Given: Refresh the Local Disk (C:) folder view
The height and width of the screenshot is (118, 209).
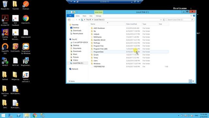Looking at the screenshot, I should point(164,20).
